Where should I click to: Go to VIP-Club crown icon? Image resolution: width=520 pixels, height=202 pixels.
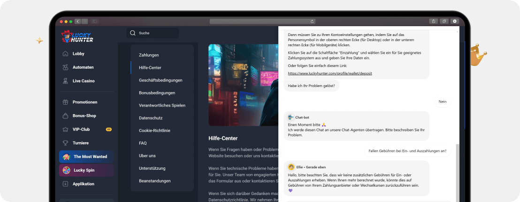pos(65,130)
